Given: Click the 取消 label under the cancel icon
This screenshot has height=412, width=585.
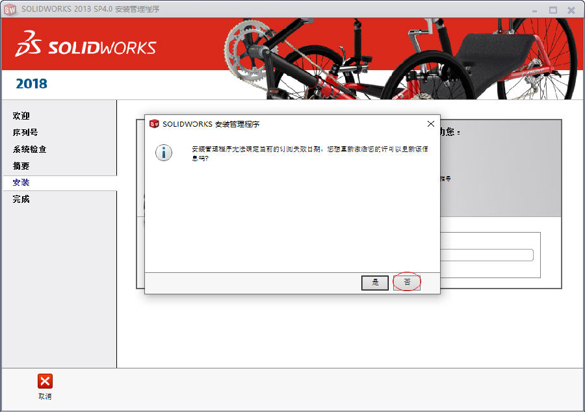Looking at the screenshot, I should (45, 396).
